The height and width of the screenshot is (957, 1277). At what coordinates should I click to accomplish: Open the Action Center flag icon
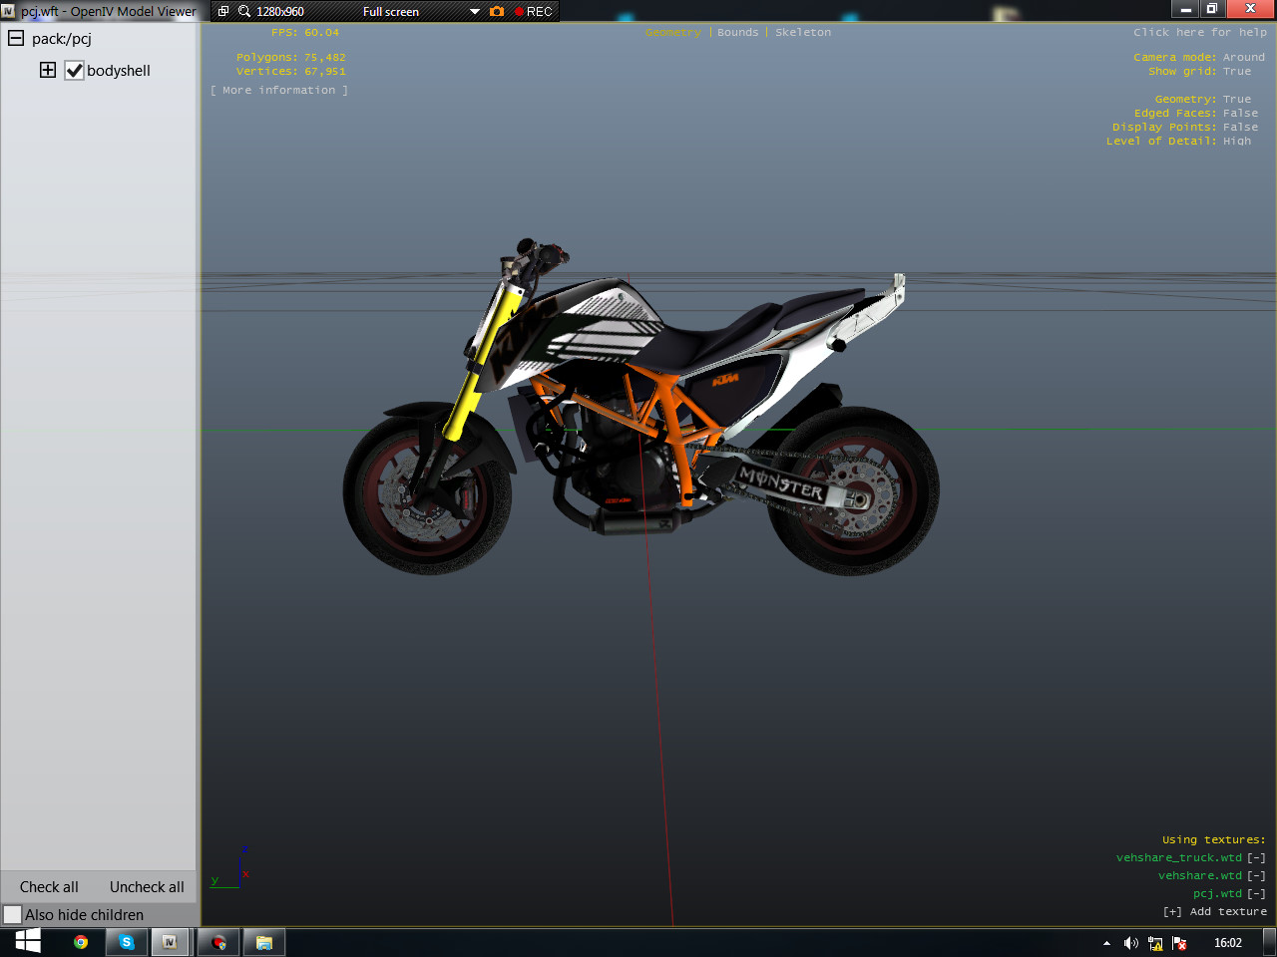point(1179,943)
